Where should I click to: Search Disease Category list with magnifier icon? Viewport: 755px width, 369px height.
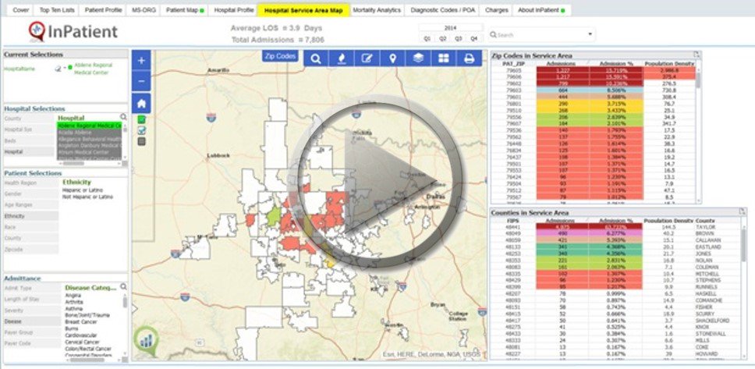[x=123, y=287]
